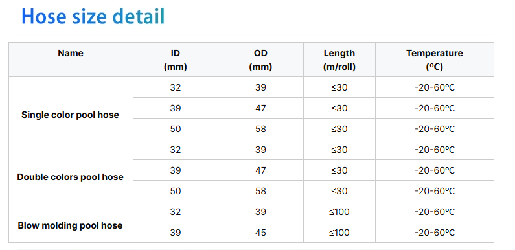Click the last row's temperature cell
Image resolution: width=515 pixels, height=250 pixels.
point(435,233)
